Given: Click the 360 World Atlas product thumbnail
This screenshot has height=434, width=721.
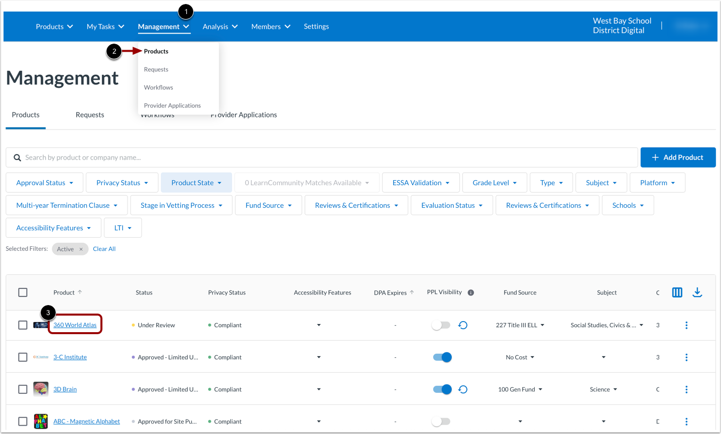Looking at the screenshot, I should (41, 325).
